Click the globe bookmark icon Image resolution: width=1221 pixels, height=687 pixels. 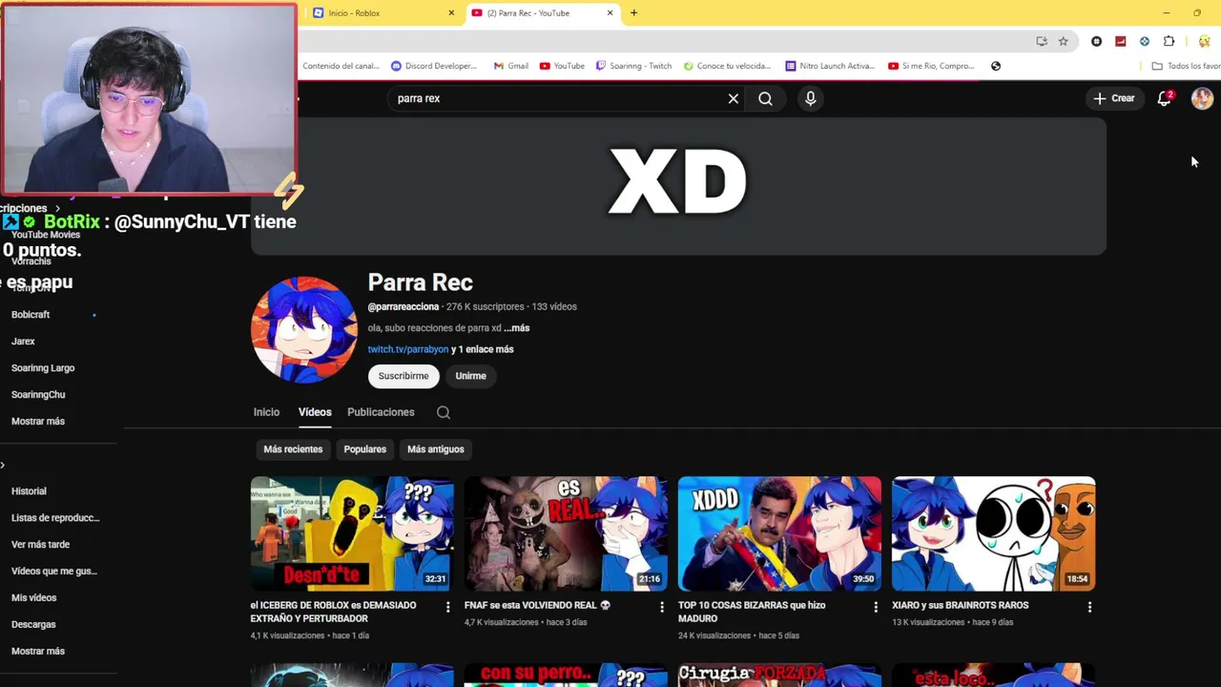pos(996,66)
